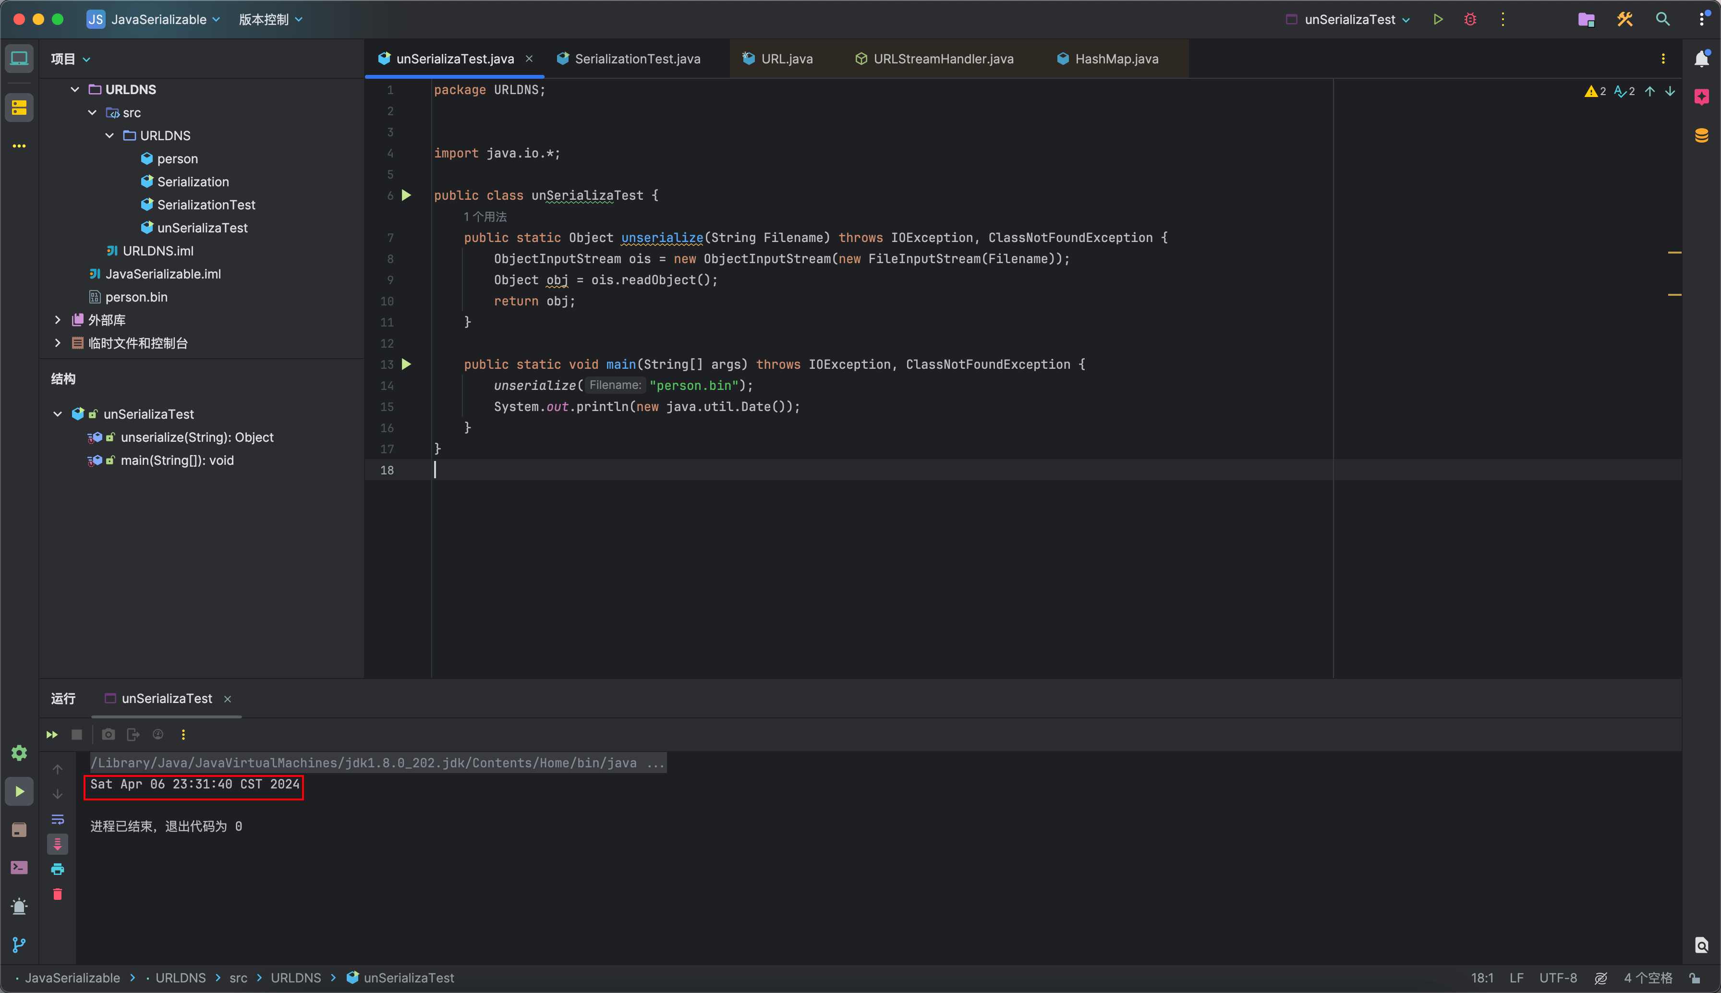Collapse the src folder

pos(92,112)
